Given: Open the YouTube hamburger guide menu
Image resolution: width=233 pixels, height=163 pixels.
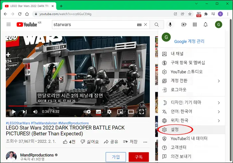Looking at the screenshot, I should pyautogui.click(x=9, y=25).
